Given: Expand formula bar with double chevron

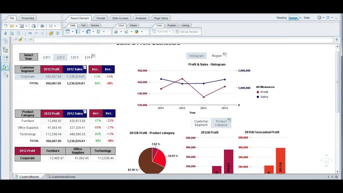Looking at the screenshot, I should click(x=337, y=39).
